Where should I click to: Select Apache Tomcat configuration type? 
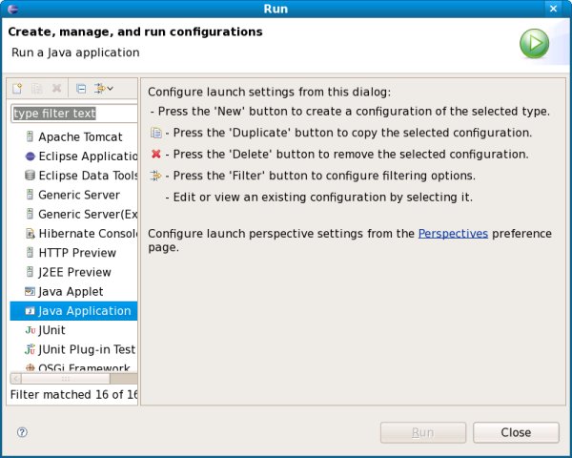click(x=80, y=137)
